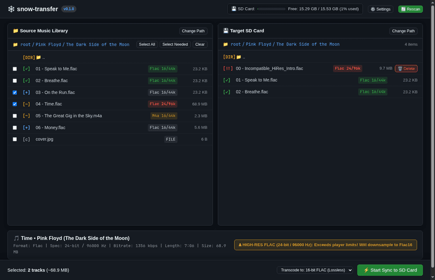Click the Flac 24/96k badge on source 04 - Time.flac
The height and width of the screenshot is (280, 435).
[x=162, y=104]
